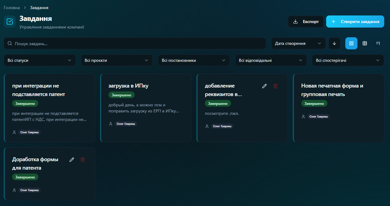390x206 pixels.
Task: Click the red trash icon on «добавление реквизитов» card
Action: [275, 86]
